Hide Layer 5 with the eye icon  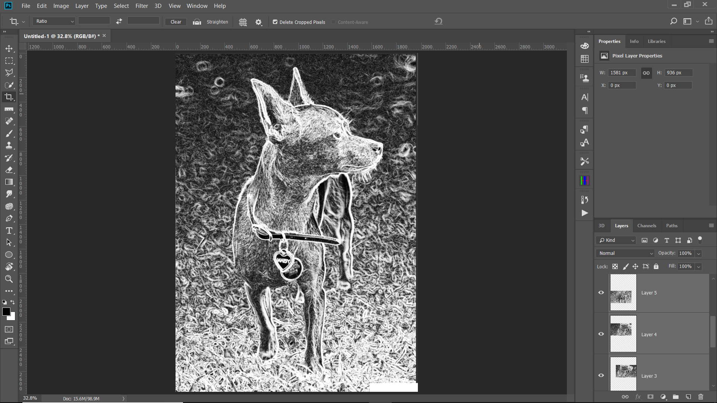pyautogui.click(x=601, y=293)
